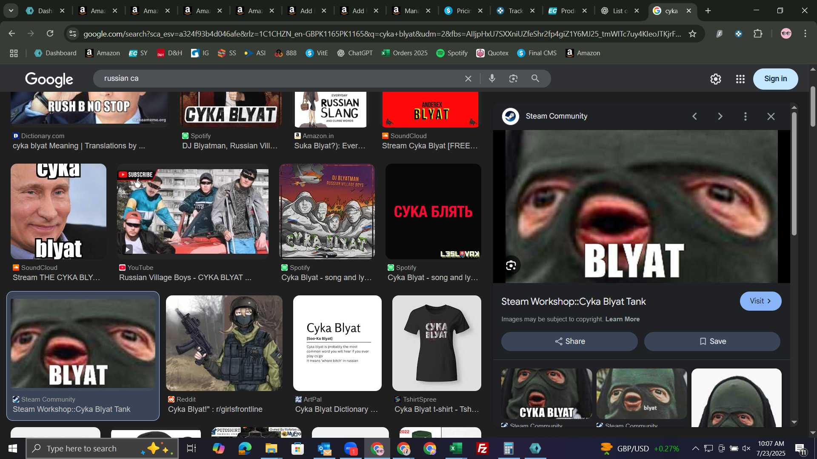Open Russian Village Boys YouTube thumbnail
Screen dimensions: 817x459
pyautogui.click(x=193, y=212)
